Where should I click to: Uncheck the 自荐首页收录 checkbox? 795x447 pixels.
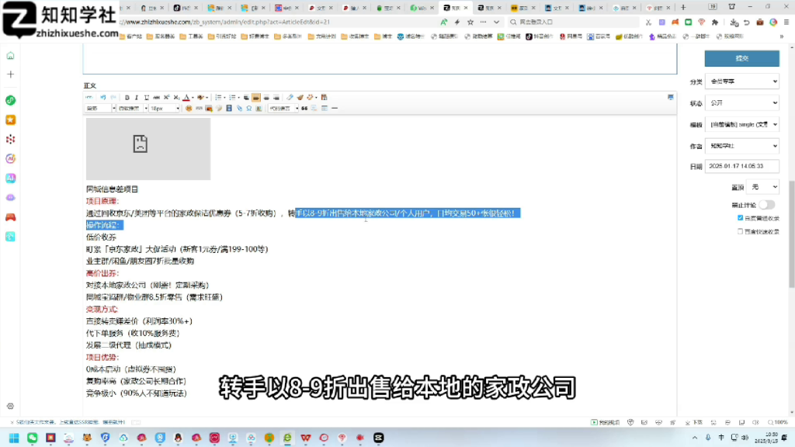click(740, 218)
